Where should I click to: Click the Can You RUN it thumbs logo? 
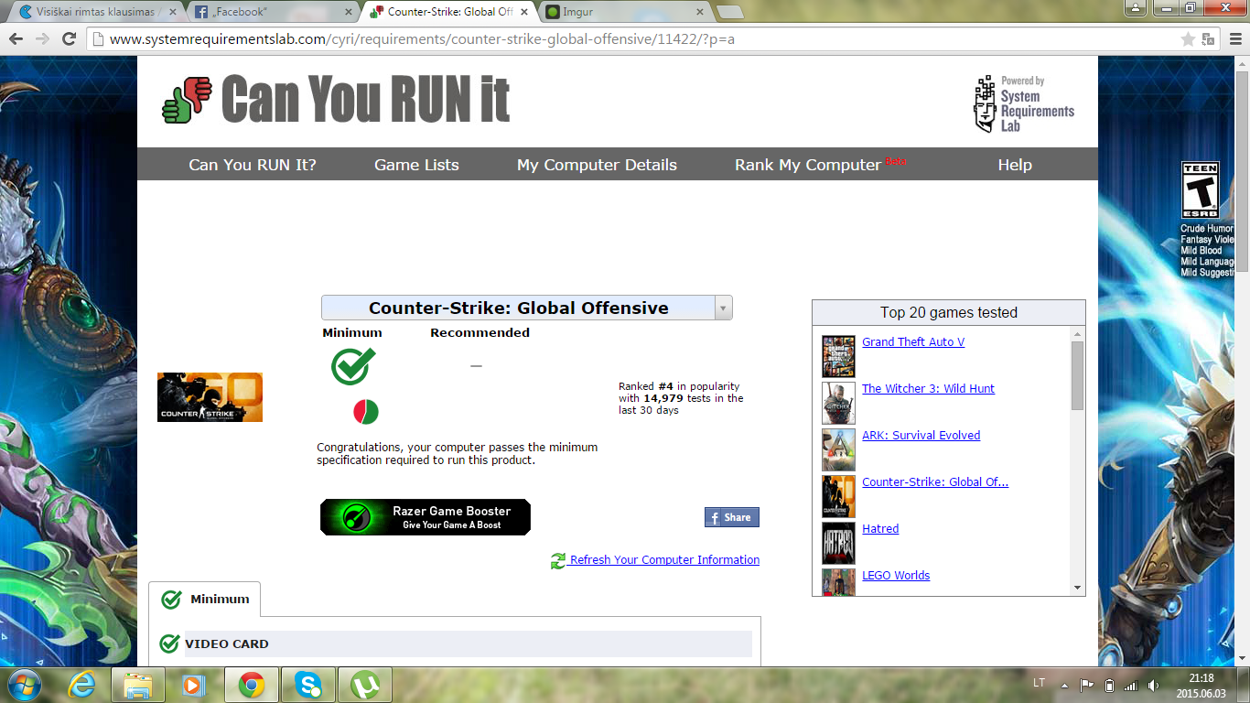tap(187, 100)
